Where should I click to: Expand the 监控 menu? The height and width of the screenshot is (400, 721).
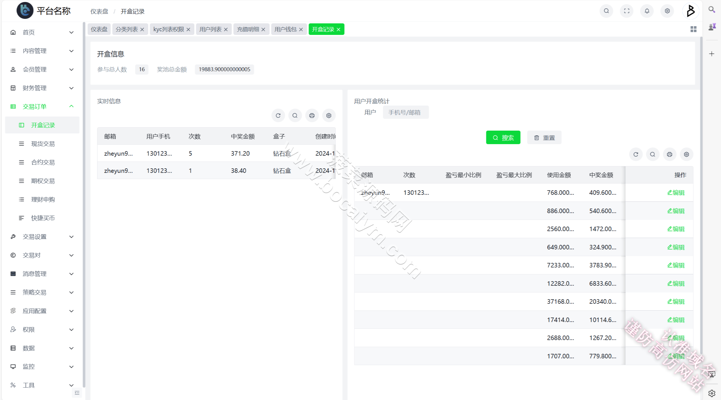pos(42,367)
